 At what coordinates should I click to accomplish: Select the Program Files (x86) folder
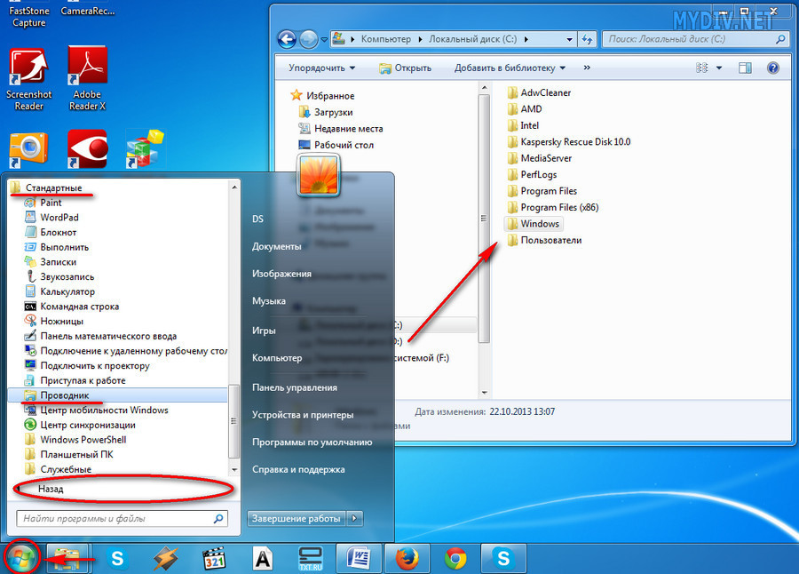(x=553, y=207)
